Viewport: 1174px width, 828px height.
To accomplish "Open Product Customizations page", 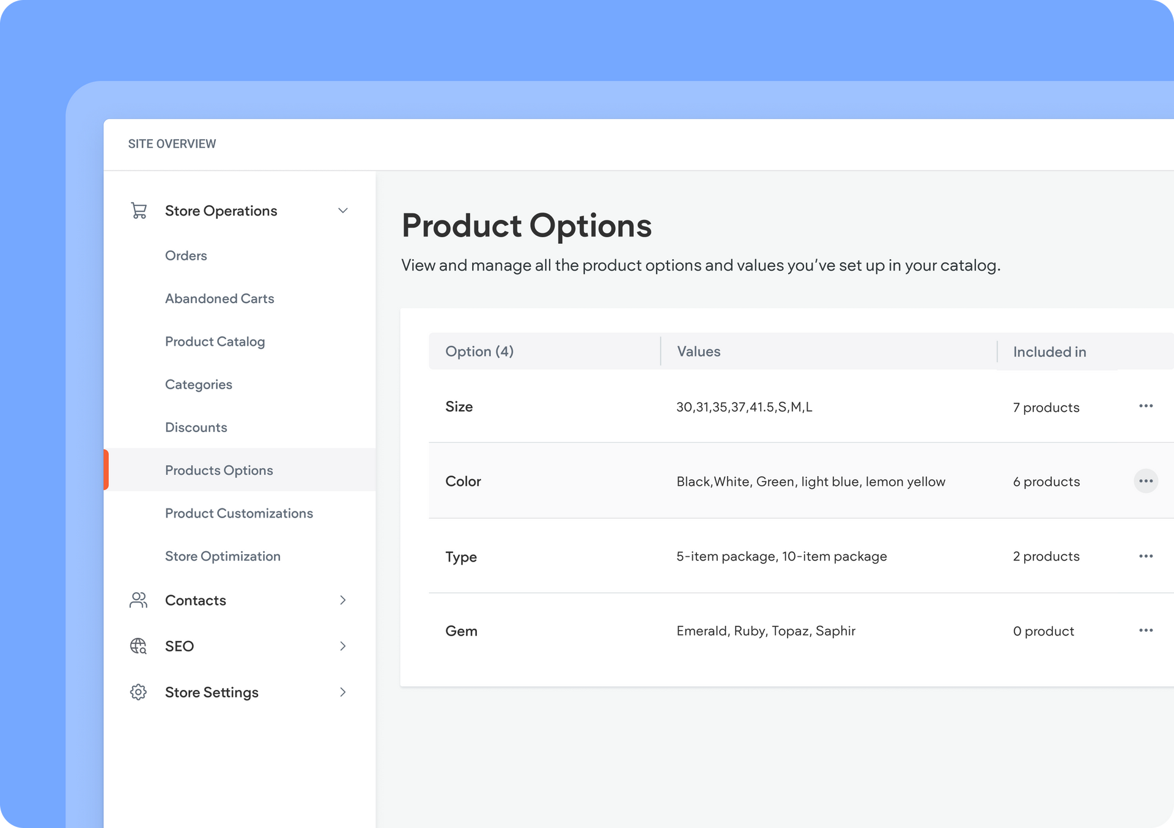I will coord(239,513).
